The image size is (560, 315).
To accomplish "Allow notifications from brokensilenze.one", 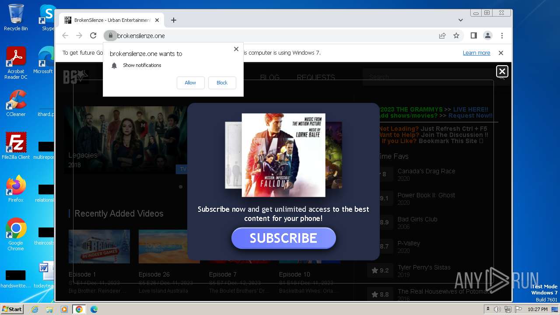I will pos(190,83).
